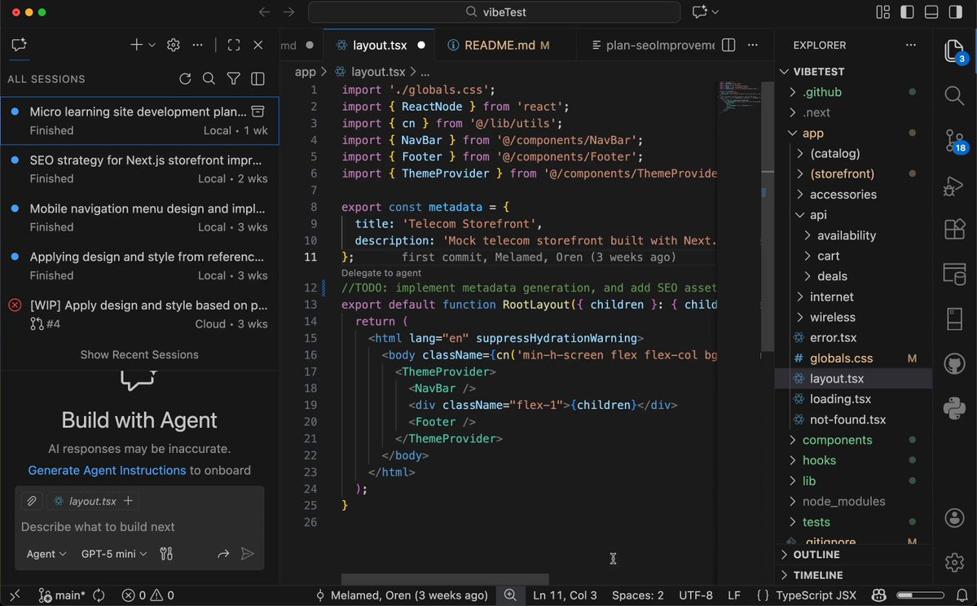The height and width of the screenshot is (606, 977).
Task: Click the attach context paperclip icon
Action: pos(31,501)
